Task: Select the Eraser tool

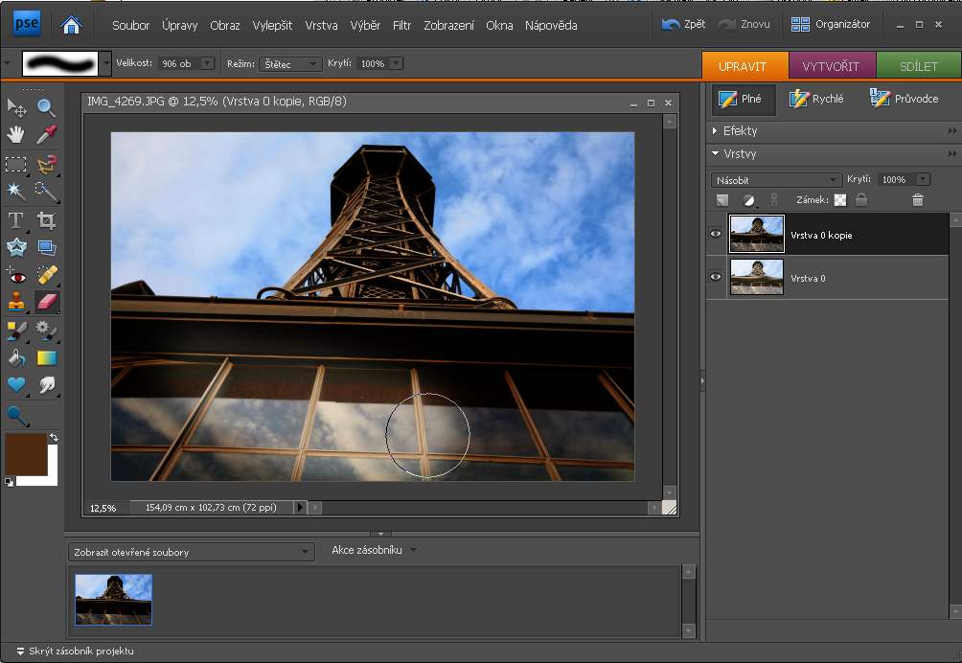Action: point(46,303)
